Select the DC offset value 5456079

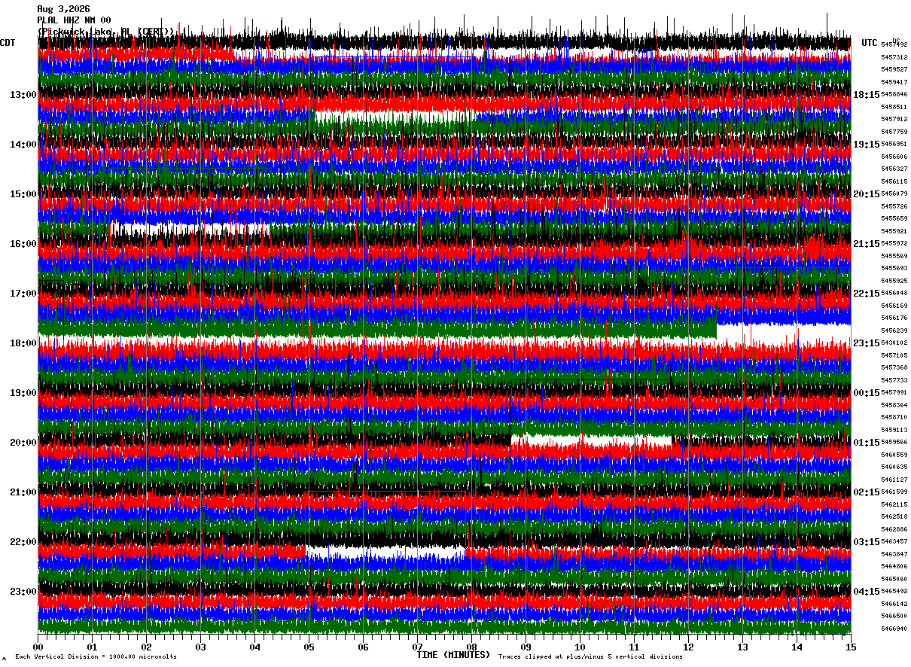coord(894,193)
